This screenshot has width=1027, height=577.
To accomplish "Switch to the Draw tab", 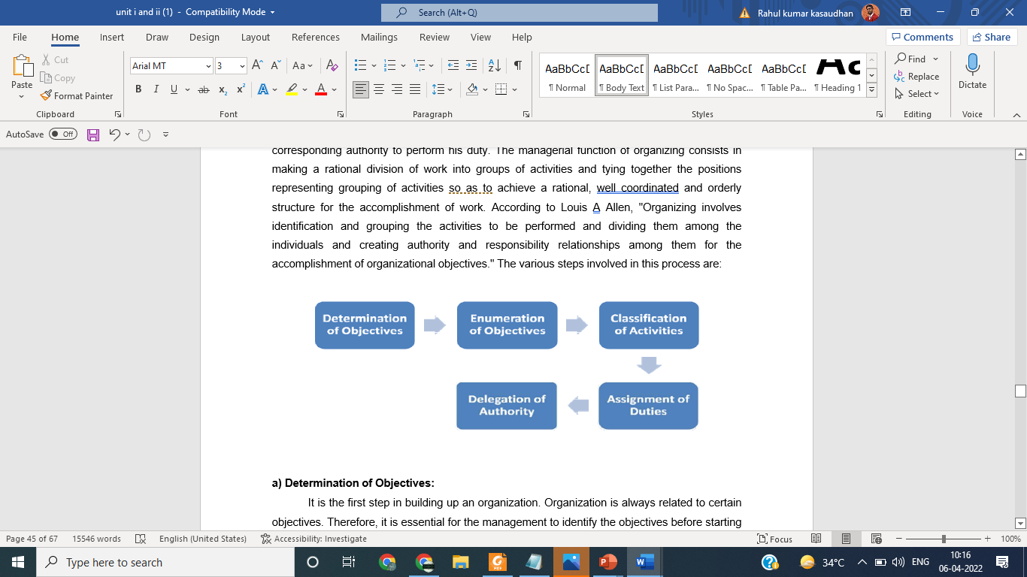I will click(x=157, y=37).
